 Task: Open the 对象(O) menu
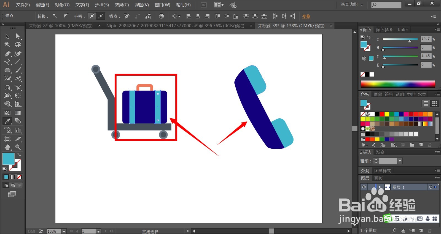62,5
